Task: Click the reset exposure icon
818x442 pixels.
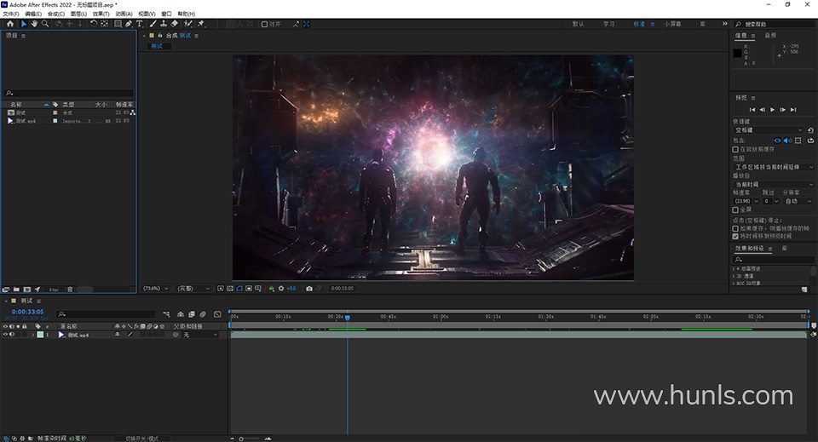Action: 281,288
